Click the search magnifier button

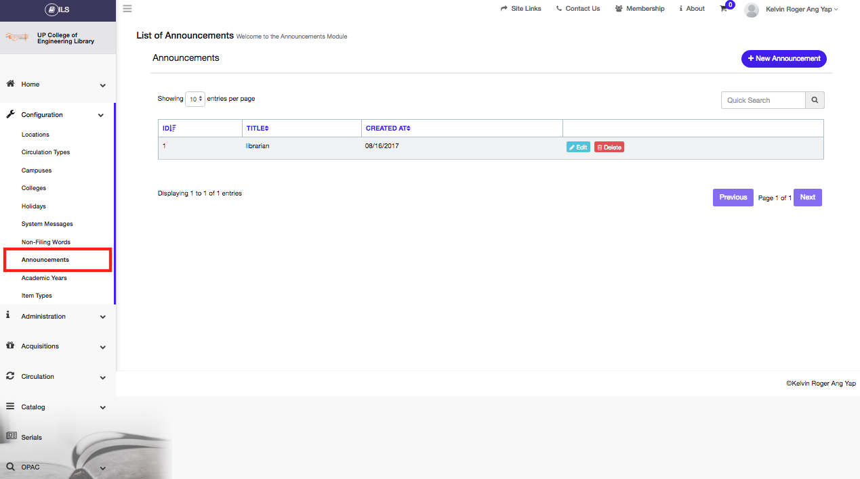point(815,100)
